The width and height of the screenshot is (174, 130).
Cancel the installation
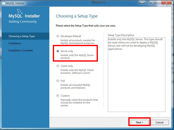click(160, 122)
